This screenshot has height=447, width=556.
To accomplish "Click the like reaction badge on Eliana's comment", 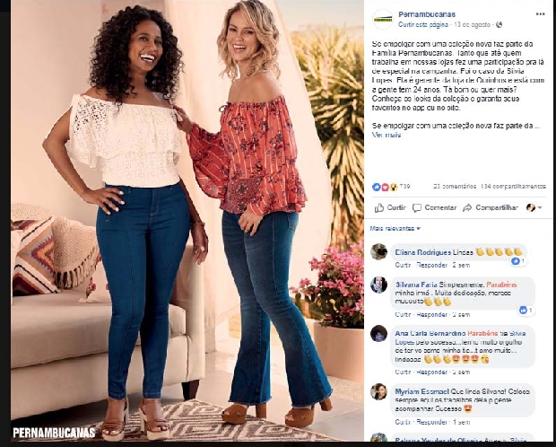I will pos(518,261).
